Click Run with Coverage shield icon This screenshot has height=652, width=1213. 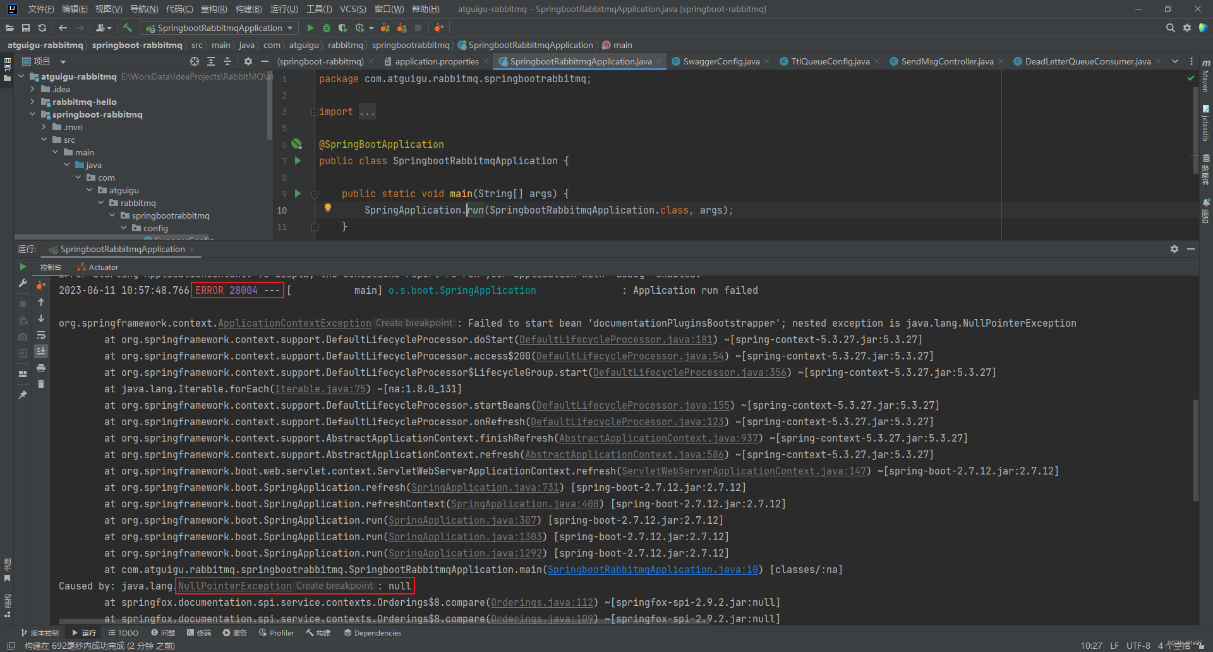click(x=343, y=28)
